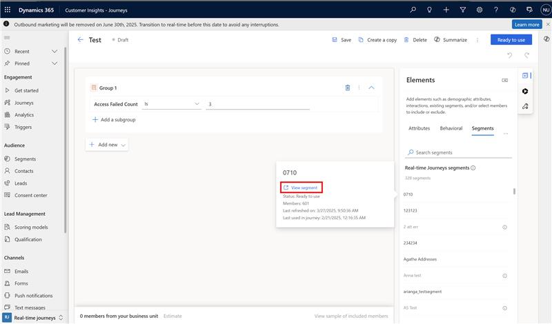Switch to the Attributes tab

click(x=419, y=128)
